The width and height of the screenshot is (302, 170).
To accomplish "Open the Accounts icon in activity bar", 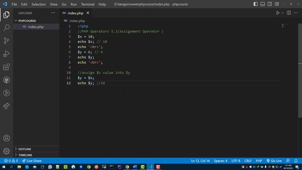I will click(6, 138).
